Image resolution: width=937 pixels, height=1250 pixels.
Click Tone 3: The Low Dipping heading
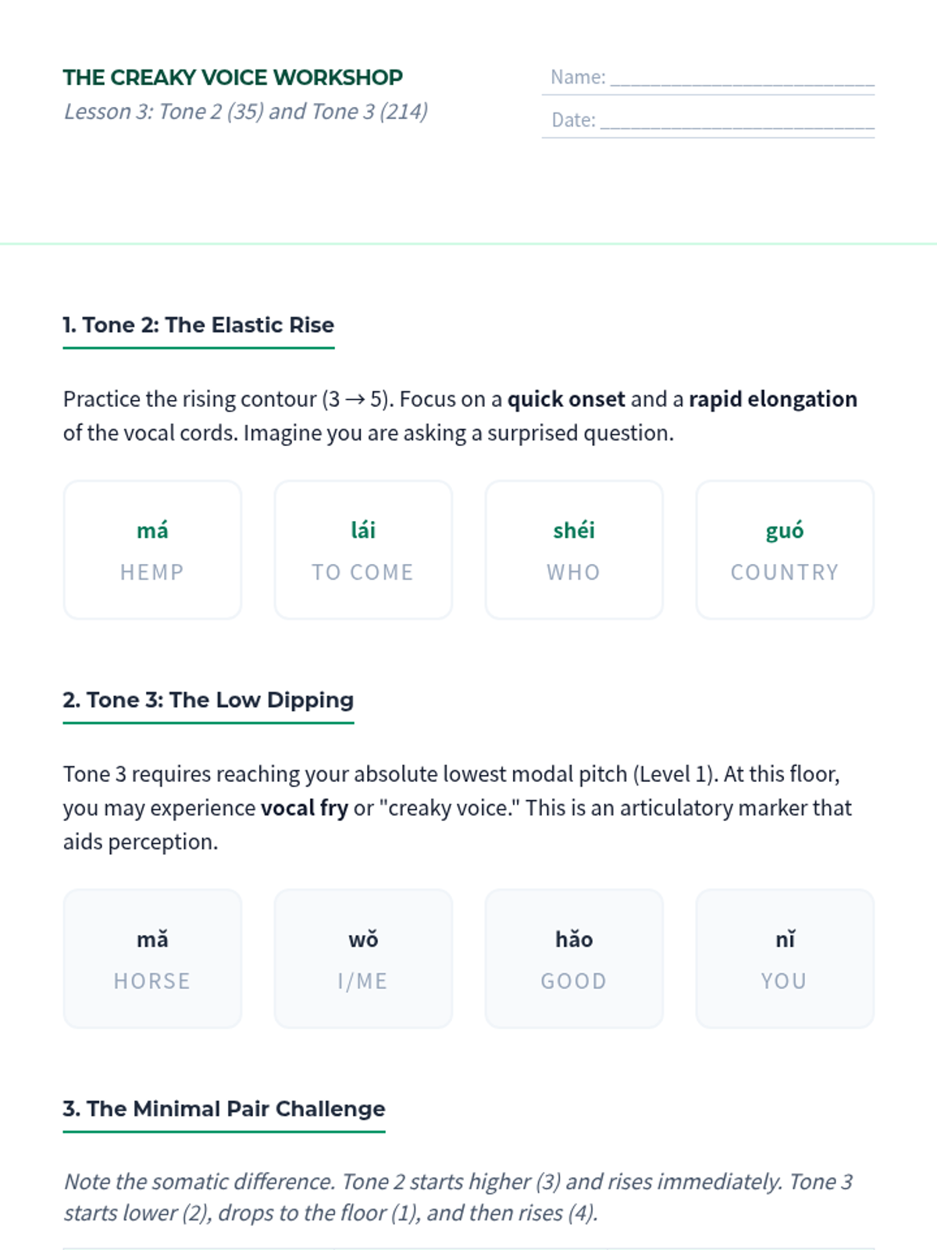coord(208,700)
